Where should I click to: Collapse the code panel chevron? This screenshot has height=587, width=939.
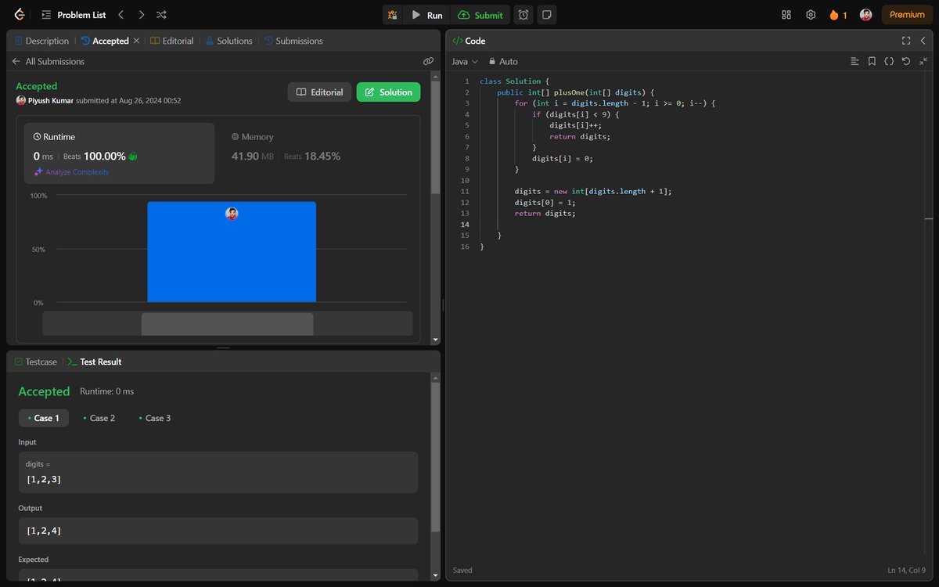923,41
